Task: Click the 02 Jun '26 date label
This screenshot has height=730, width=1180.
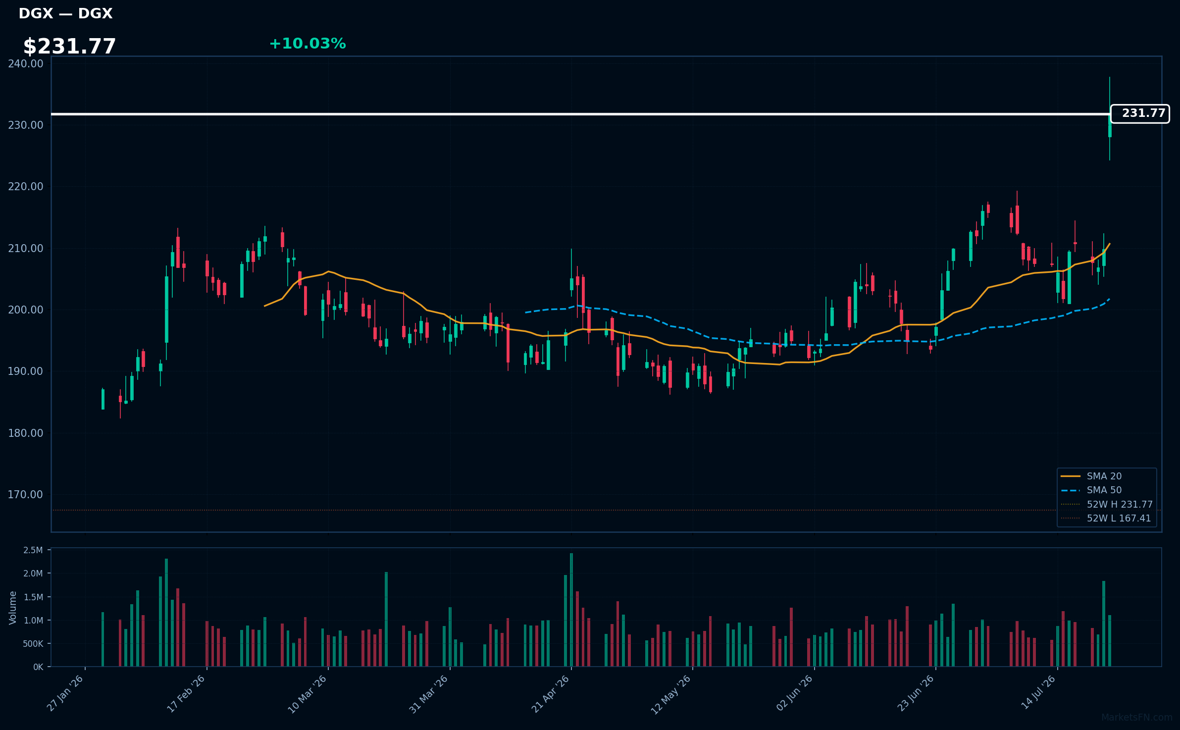Action: [794, 693]
